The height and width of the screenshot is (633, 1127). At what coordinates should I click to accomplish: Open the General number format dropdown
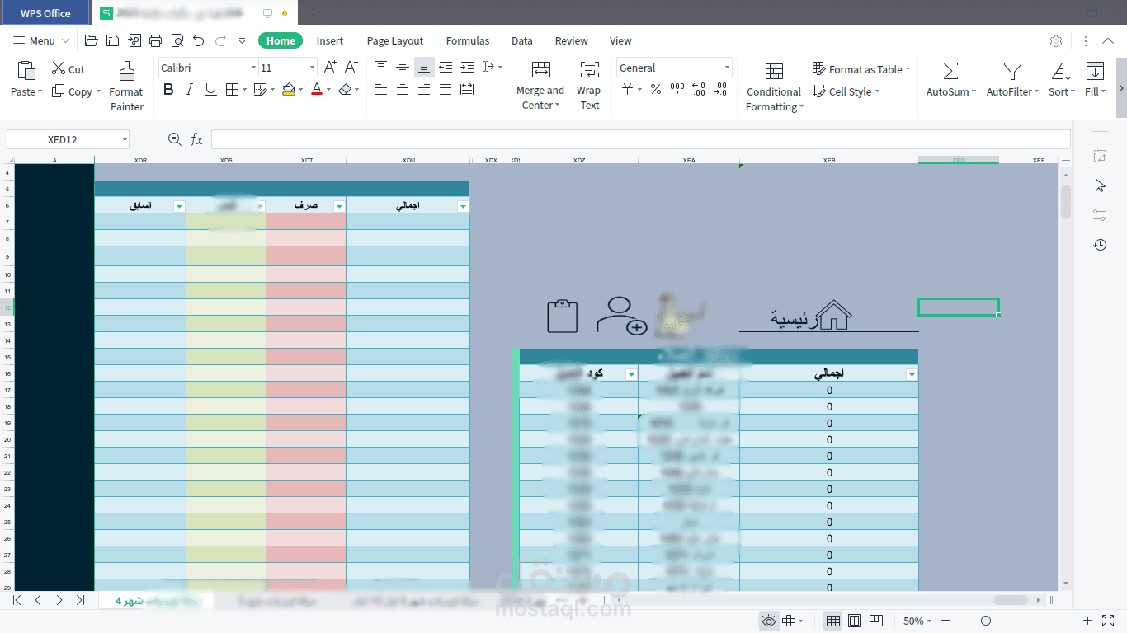[726, 68]
